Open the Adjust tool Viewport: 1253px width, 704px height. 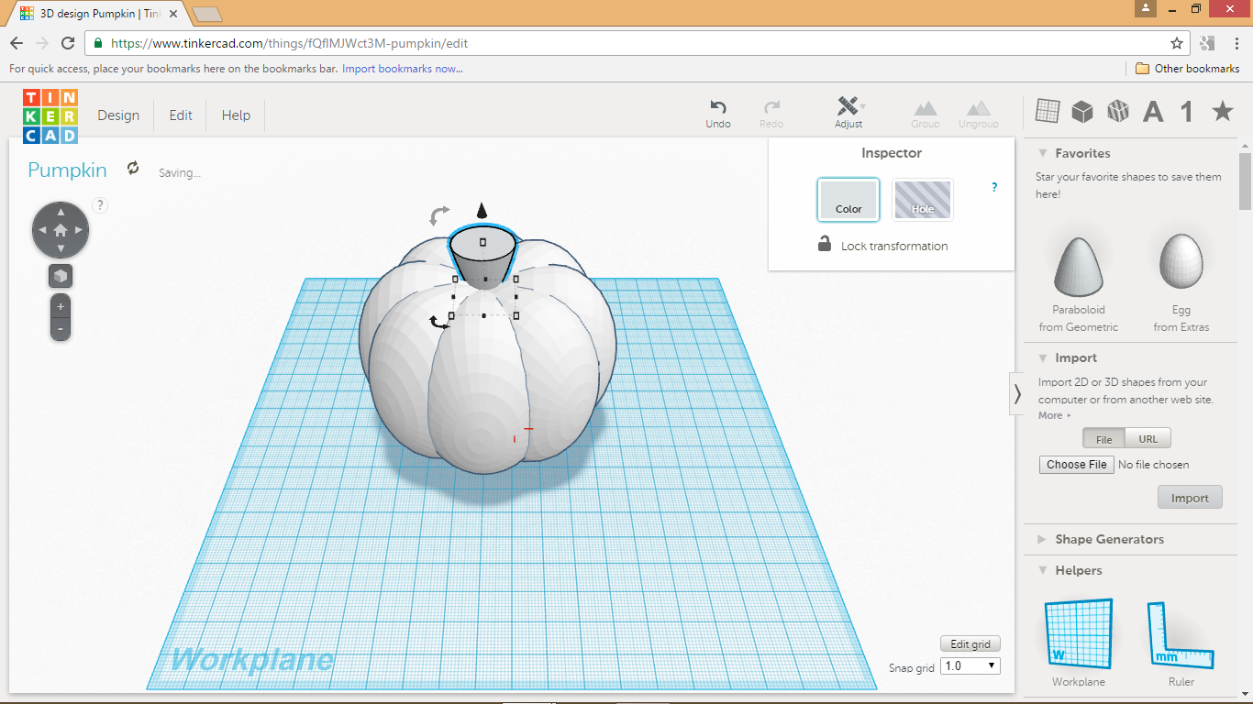pyautogui.click(x=848, y=112)
